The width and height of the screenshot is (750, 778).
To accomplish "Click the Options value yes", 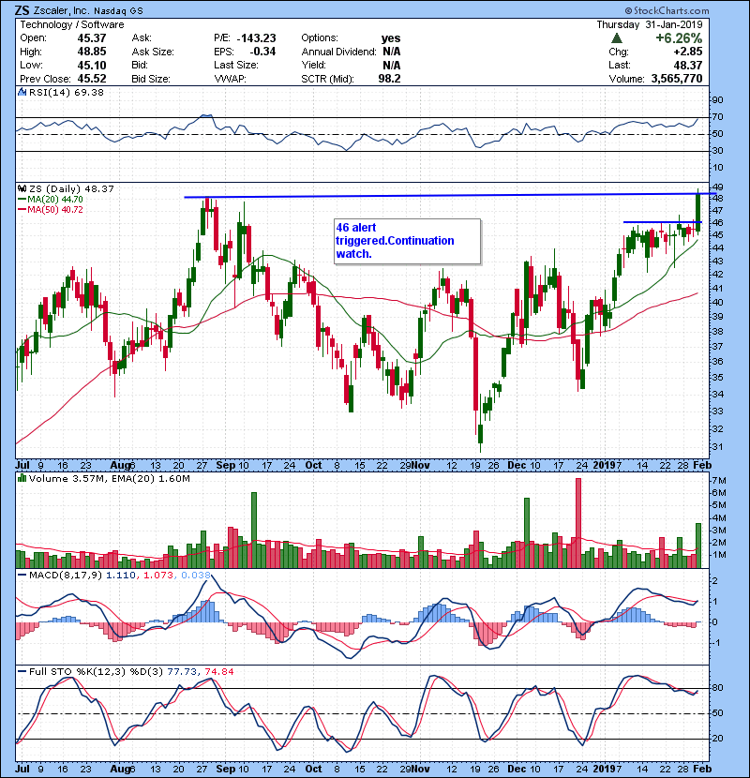I will [391, 38].
